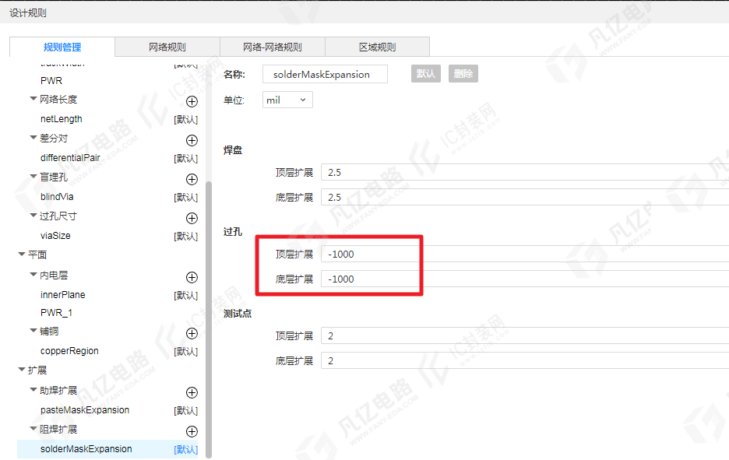This screenshot has height=460, width=729.
Task: Add a new rule under 内电层
Action: point(192,277)
